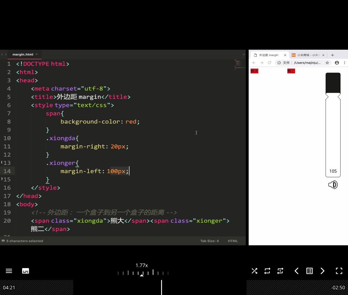Viewport: 348px width, 295px height.
Task: Bookmark page with the star icon
Action: click(327, 63)
